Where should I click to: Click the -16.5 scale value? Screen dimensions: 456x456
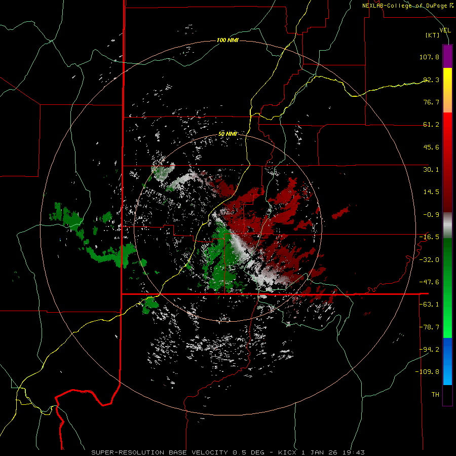click(429, 237)
